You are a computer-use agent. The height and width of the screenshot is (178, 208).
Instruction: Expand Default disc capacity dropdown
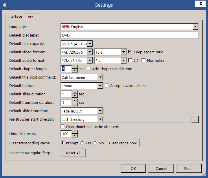(90, 44)
